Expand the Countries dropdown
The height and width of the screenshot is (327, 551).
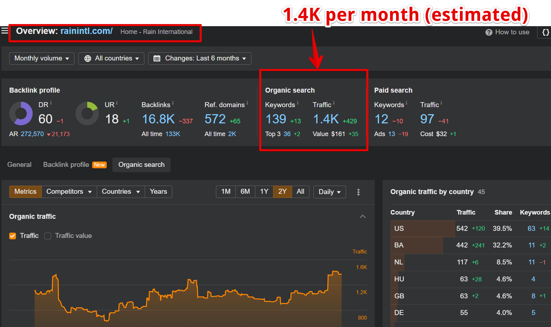coord(121,192)
